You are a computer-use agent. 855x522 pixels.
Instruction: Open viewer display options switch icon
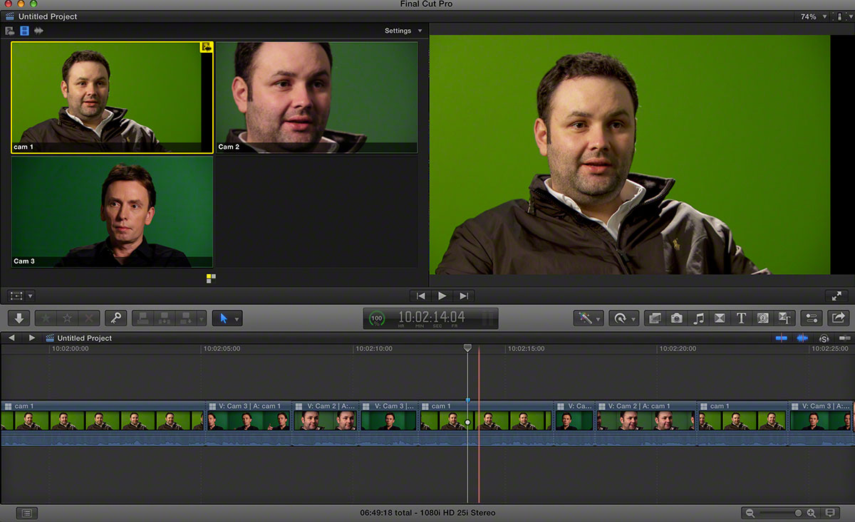[843, 16]
